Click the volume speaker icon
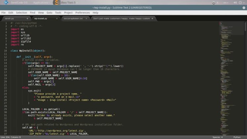Viewport: 247px width, 139px height. tap(235, 3)
